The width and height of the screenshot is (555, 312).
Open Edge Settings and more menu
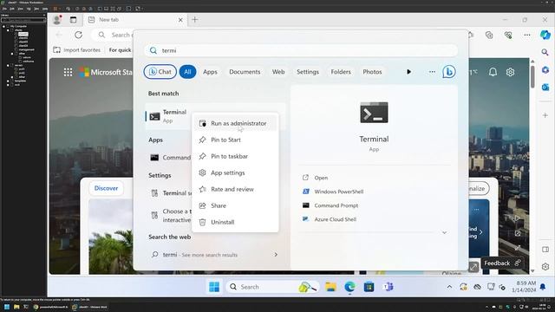click(527, 35)
